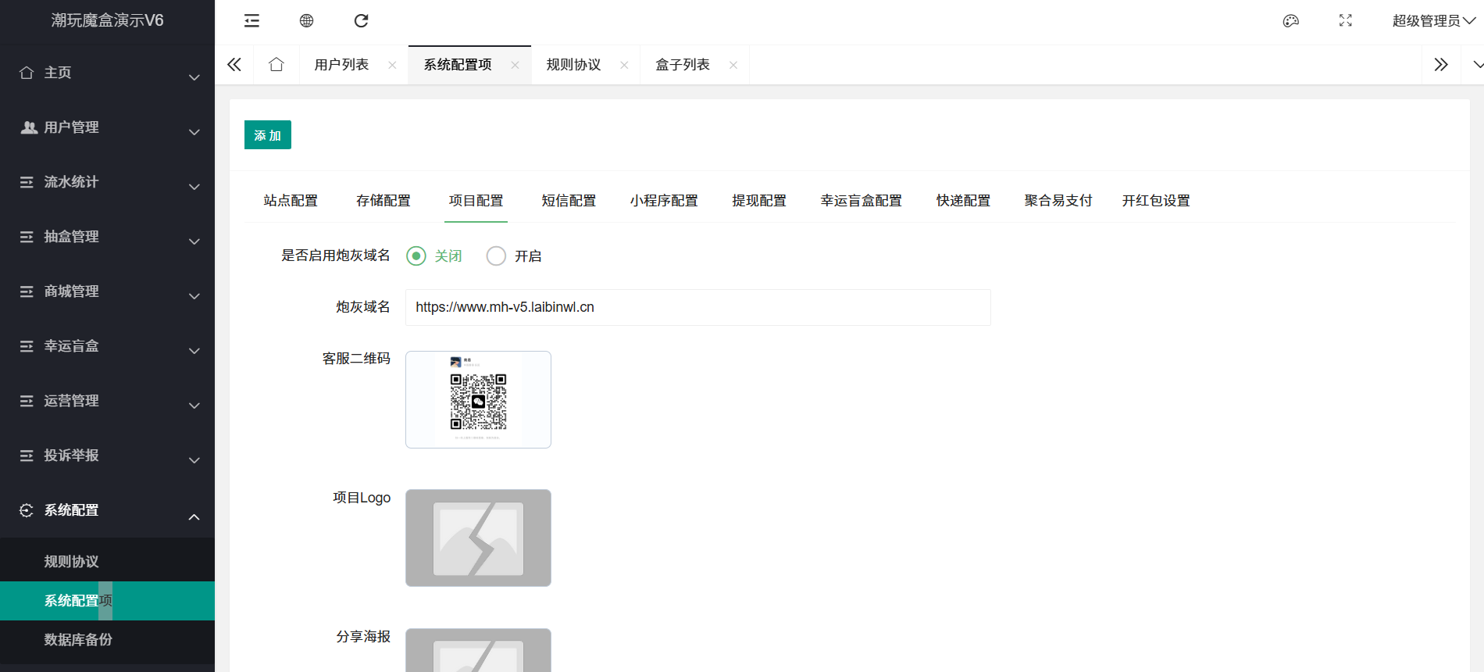Screen dimensions: 1484x672
Task: Open the 超级管理员 user dropdown
Action: (1433, 21)
